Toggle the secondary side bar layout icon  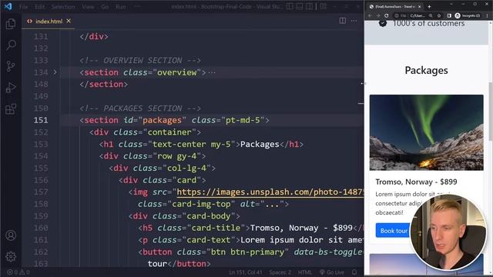coord(309,6)
